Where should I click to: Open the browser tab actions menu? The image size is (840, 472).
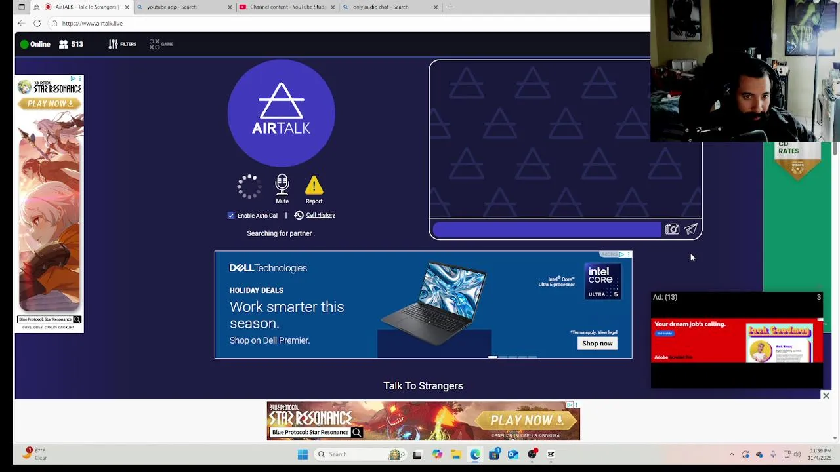pos(22,7)
